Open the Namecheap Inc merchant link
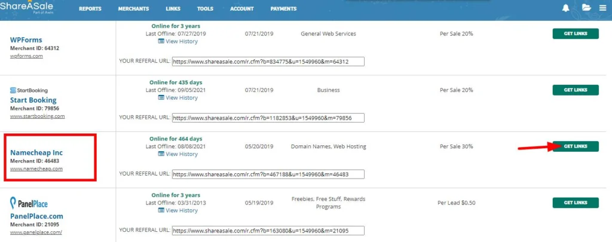The width and height of the screenshot is (612, 242). point(36,152)
